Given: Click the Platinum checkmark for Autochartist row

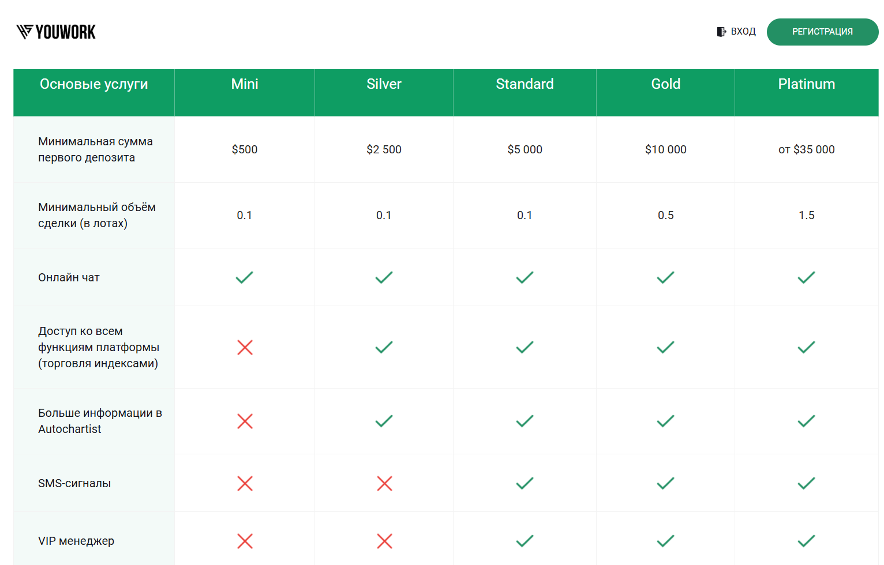Looking at the screenshot, I should tap(807, 421).
